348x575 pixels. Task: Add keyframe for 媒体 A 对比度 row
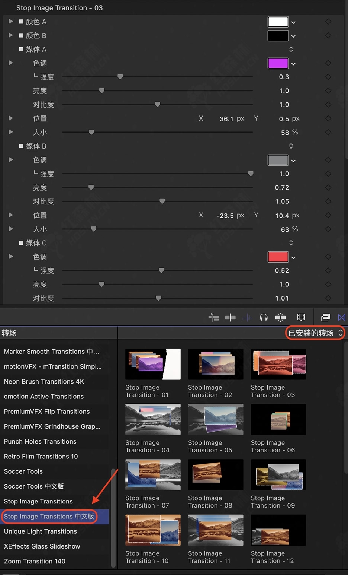[x=328, y=104]
